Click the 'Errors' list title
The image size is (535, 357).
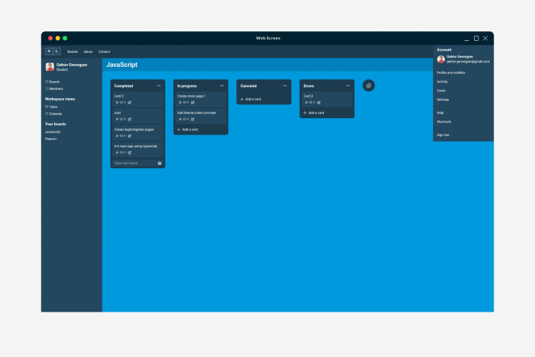tap(309, 86)
